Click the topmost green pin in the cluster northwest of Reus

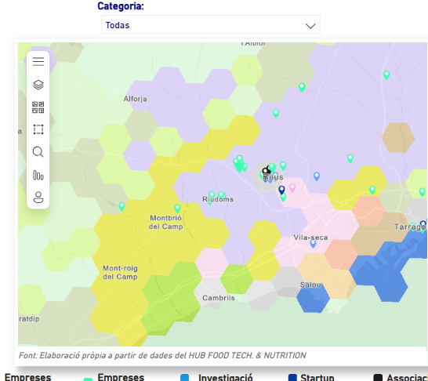240,159
